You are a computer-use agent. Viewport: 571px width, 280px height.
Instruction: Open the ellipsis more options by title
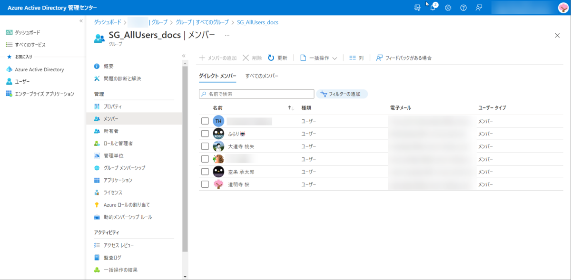(227, 35)
